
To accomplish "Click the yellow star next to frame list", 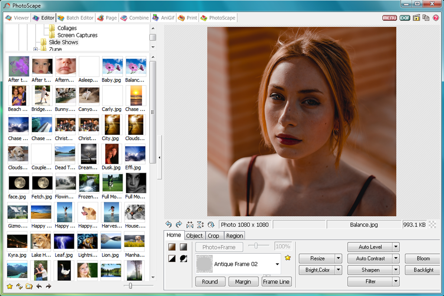I will pyautogui.click(x=288, y=257).
